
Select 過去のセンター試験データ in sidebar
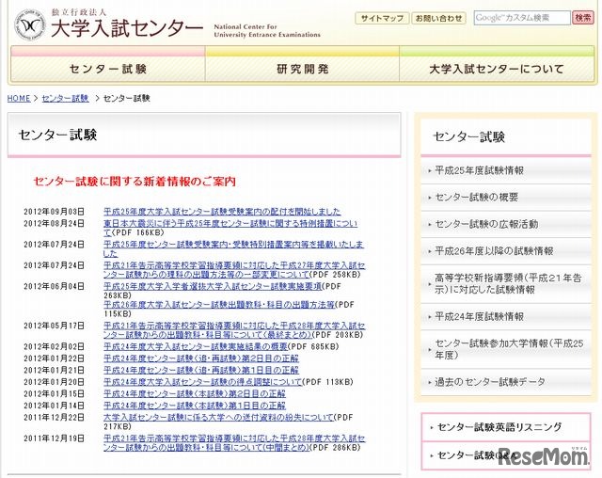pos(506,382)
